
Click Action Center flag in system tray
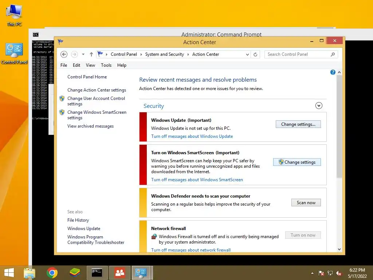[321, 273]
